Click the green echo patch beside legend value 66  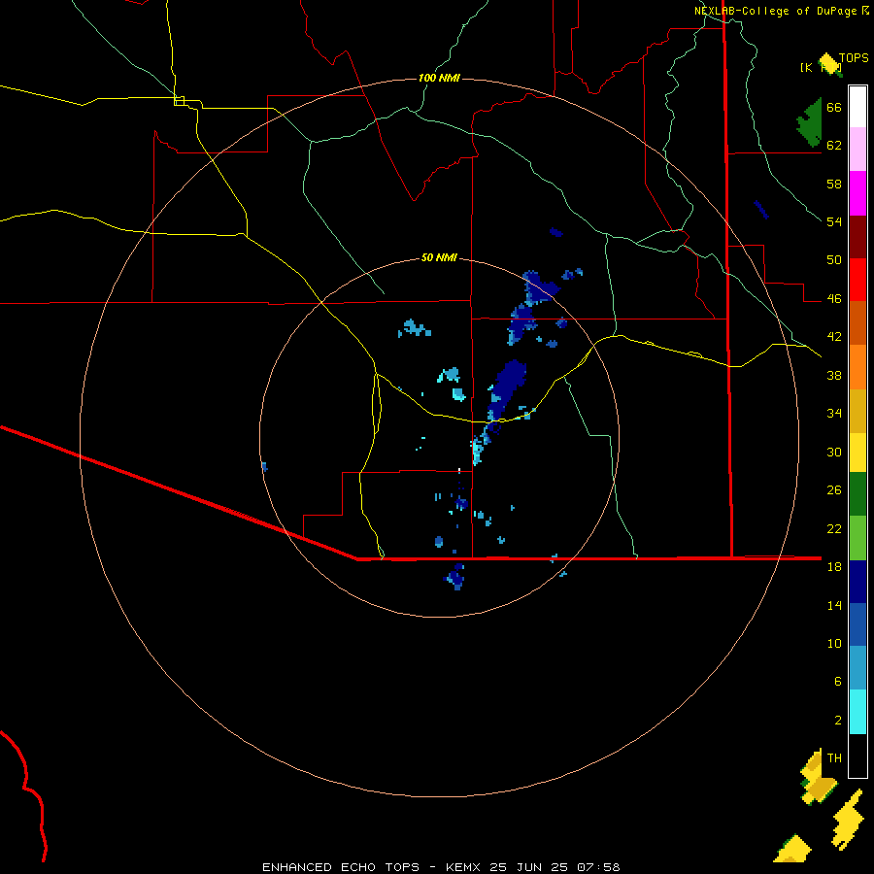click(810, 123)
